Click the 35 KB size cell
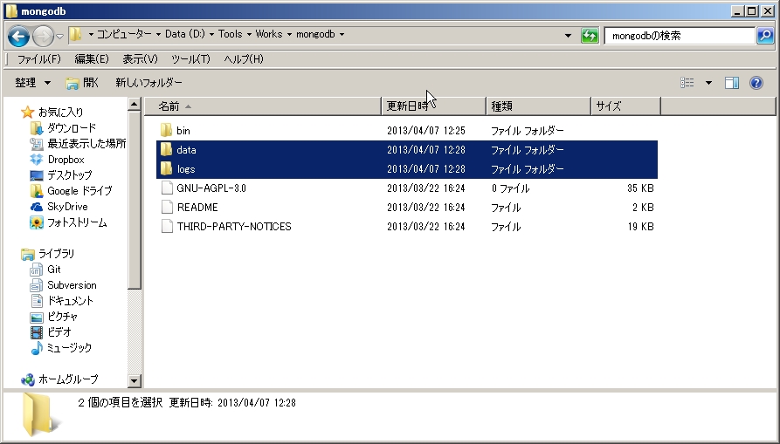 (640, 188)
